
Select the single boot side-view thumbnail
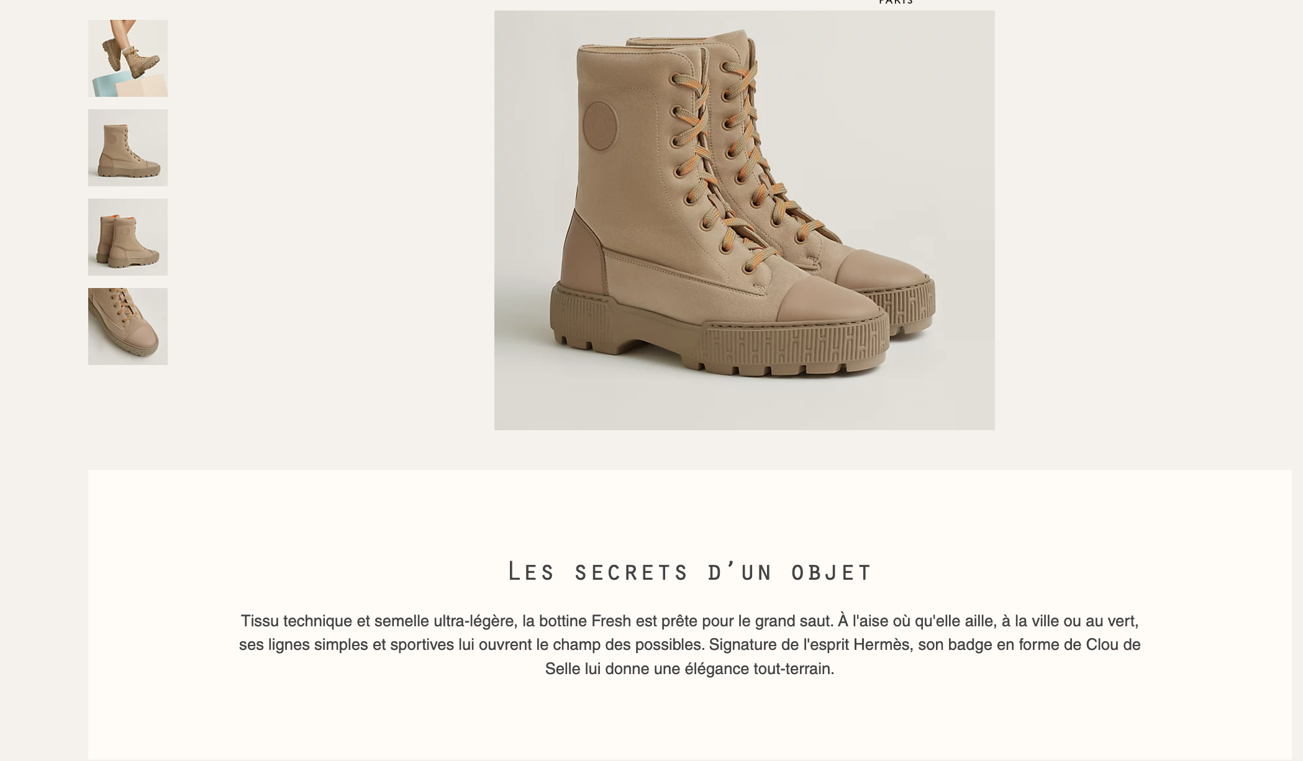128,148
